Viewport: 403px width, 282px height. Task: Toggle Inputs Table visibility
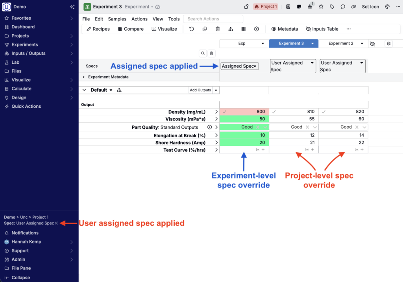(x=322, y=29)
